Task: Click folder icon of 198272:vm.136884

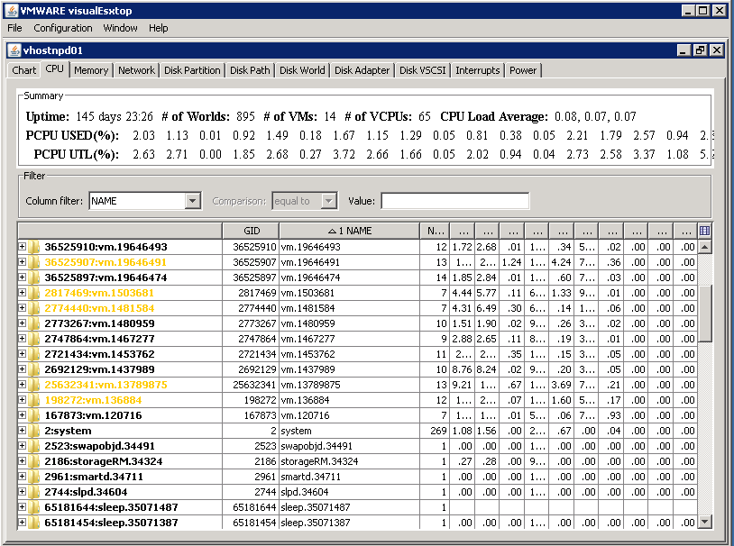Action: [x=33, y=400]
